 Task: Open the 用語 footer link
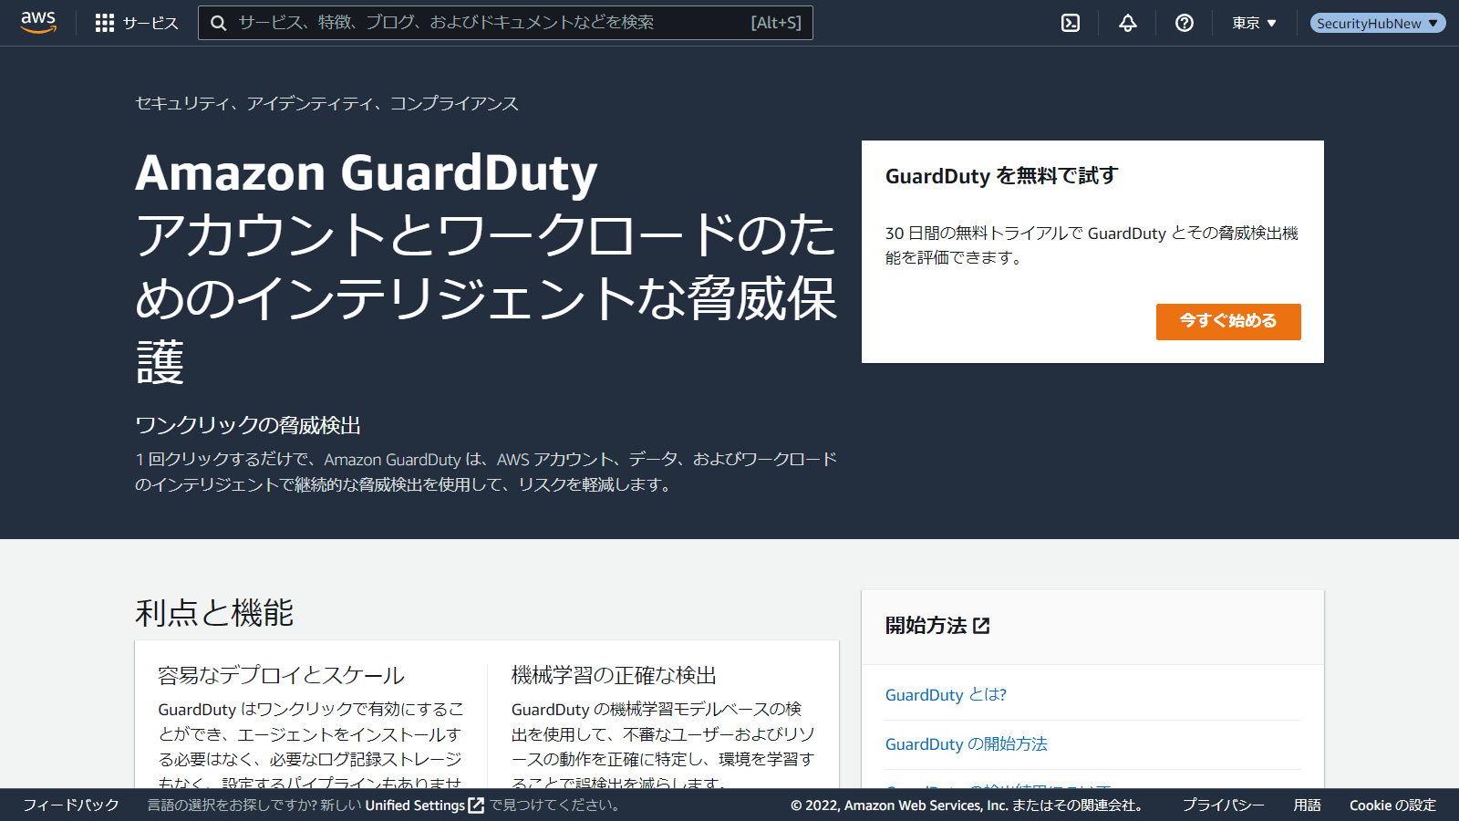coord(1307,805)
